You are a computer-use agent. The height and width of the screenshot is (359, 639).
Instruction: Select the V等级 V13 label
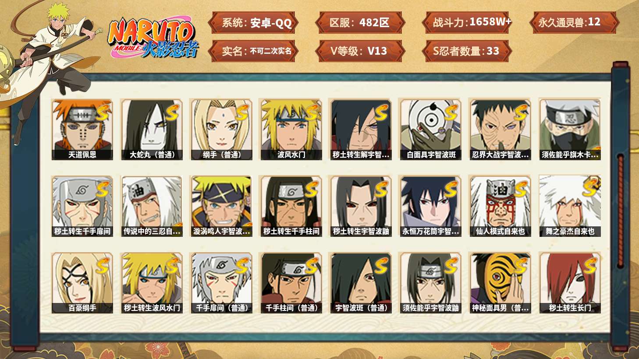pos(359,51)
